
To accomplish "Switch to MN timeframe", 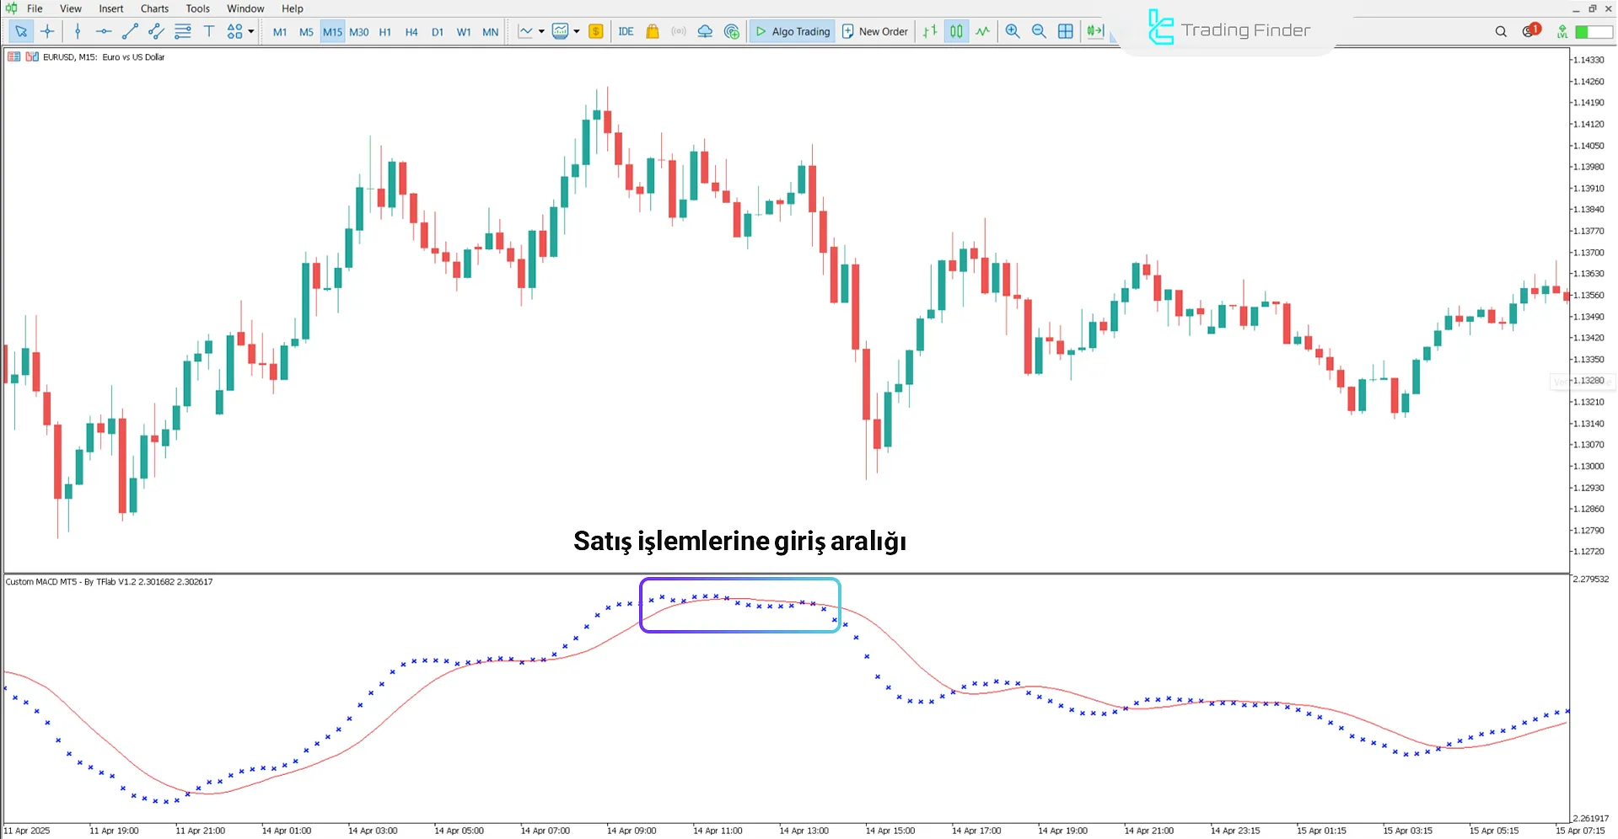I will click(491, 32).
